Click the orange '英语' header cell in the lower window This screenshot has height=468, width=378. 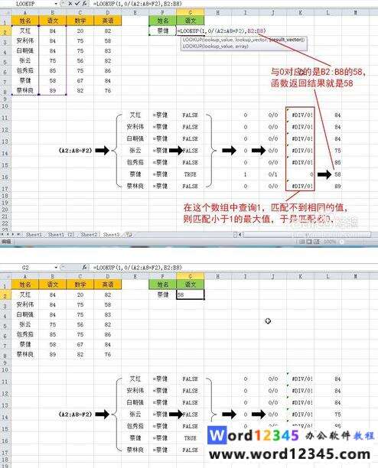(107, 284)
